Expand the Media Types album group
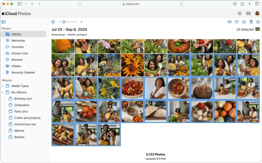The image size is (262, 163). pos(3,86)
